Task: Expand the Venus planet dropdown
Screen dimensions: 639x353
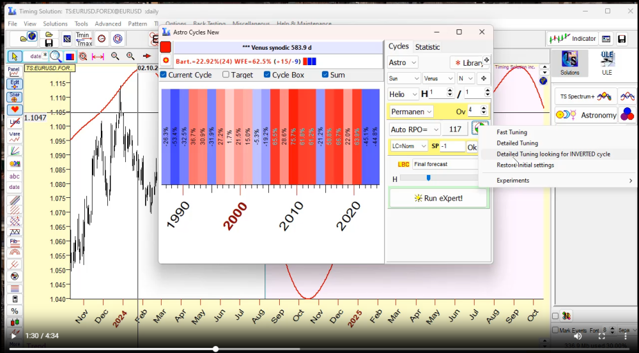Action: 438,78
